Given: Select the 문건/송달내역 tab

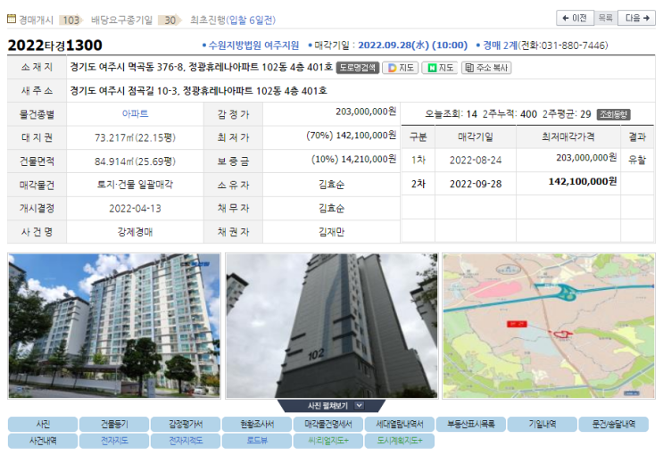Looking at the screenshot, I should pyautogui.click(x=614, y=424).
